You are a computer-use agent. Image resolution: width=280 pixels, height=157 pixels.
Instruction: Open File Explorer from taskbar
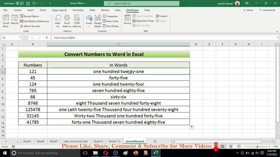(95, 153)
